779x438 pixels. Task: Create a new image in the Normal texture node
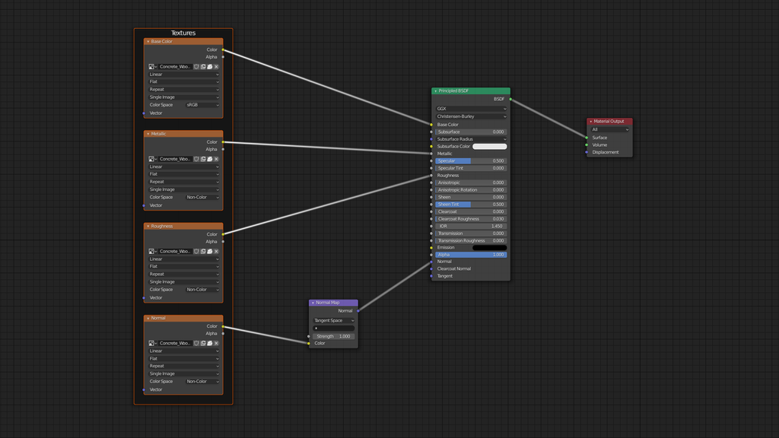203,343
